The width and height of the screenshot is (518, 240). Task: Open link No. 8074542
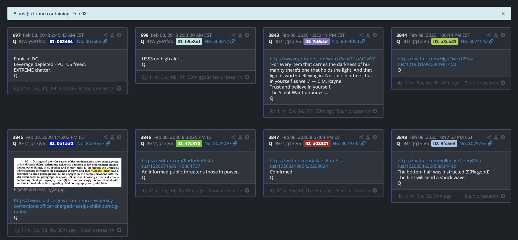tap(477, 41)
